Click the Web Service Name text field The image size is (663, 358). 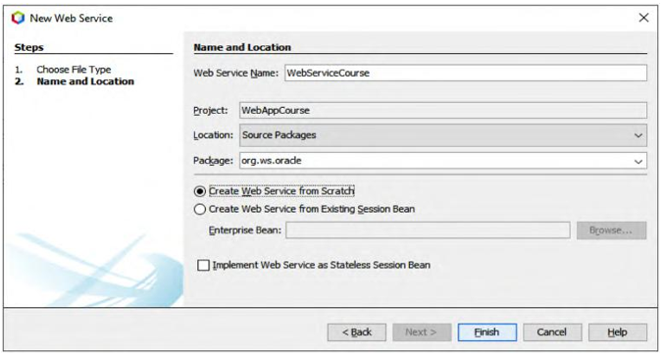click(466, 74)
